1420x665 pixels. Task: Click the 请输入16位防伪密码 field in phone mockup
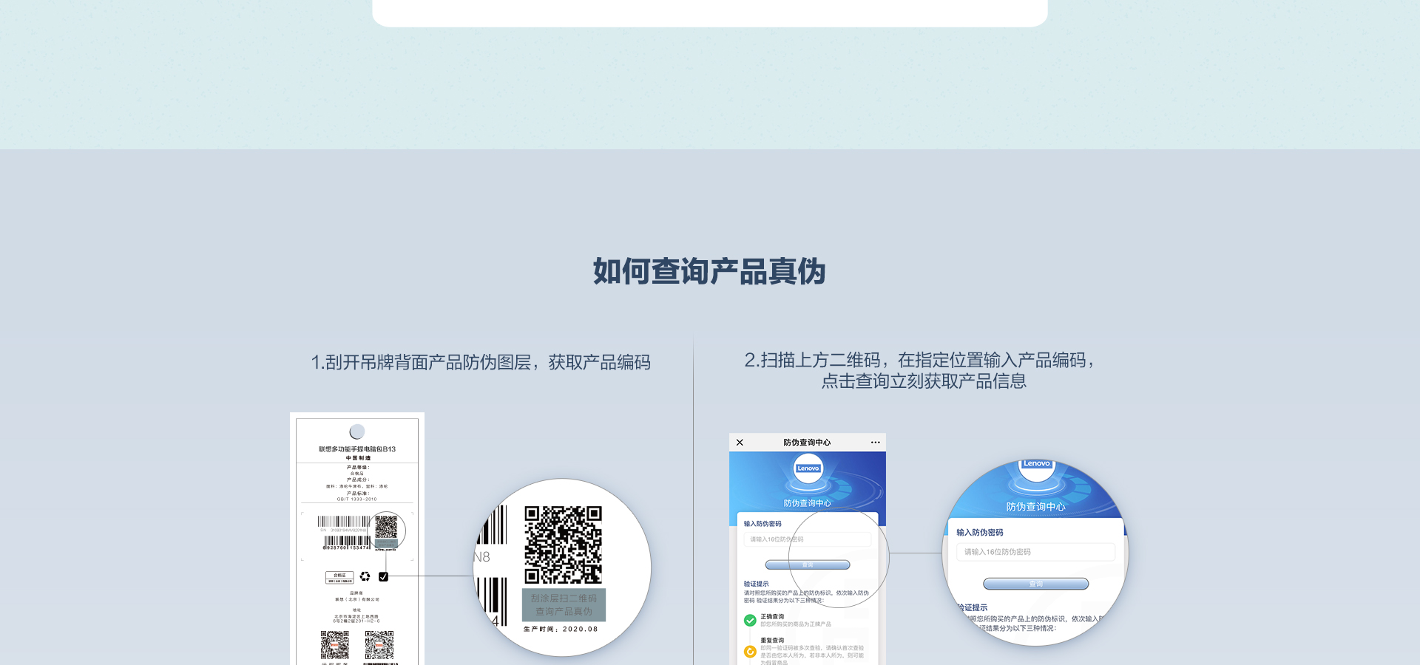tap(808, 539)
